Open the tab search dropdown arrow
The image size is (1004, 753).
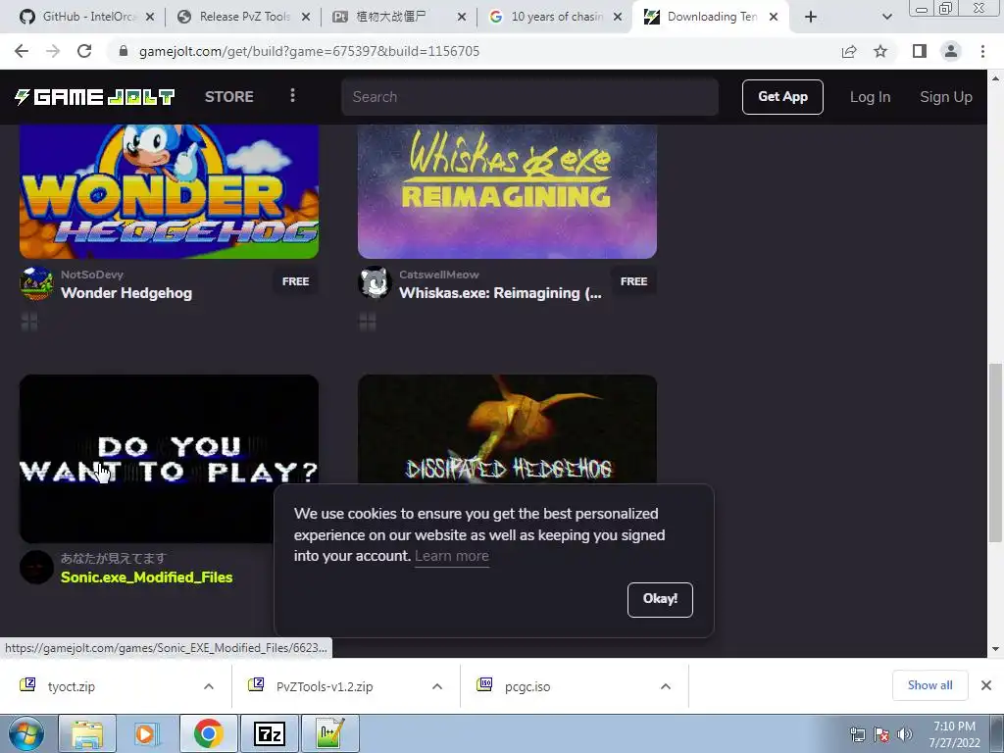pyautogui.click(x=886, y=17)
